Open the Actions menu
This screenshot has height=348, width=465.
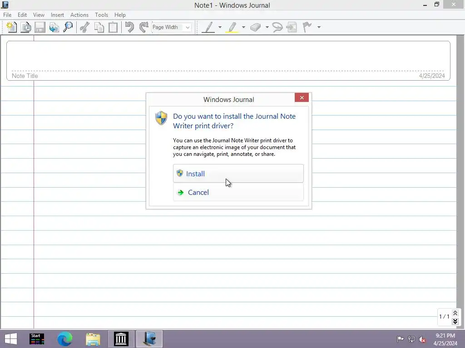[79, 15]
